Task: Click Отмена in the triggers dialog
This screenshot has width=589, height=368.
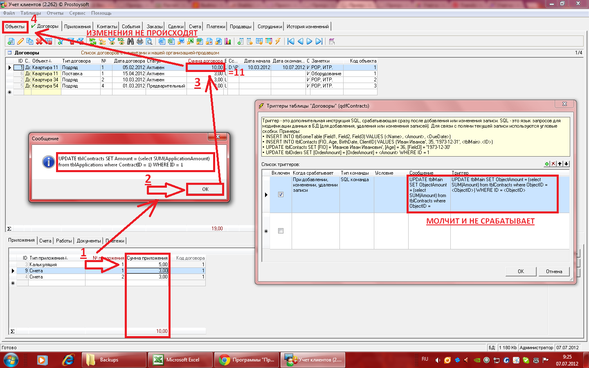Action: 554,272
